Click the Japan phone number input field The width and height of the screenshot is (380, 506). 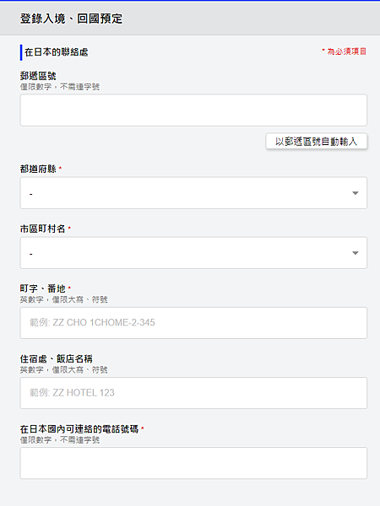(193, 463)
